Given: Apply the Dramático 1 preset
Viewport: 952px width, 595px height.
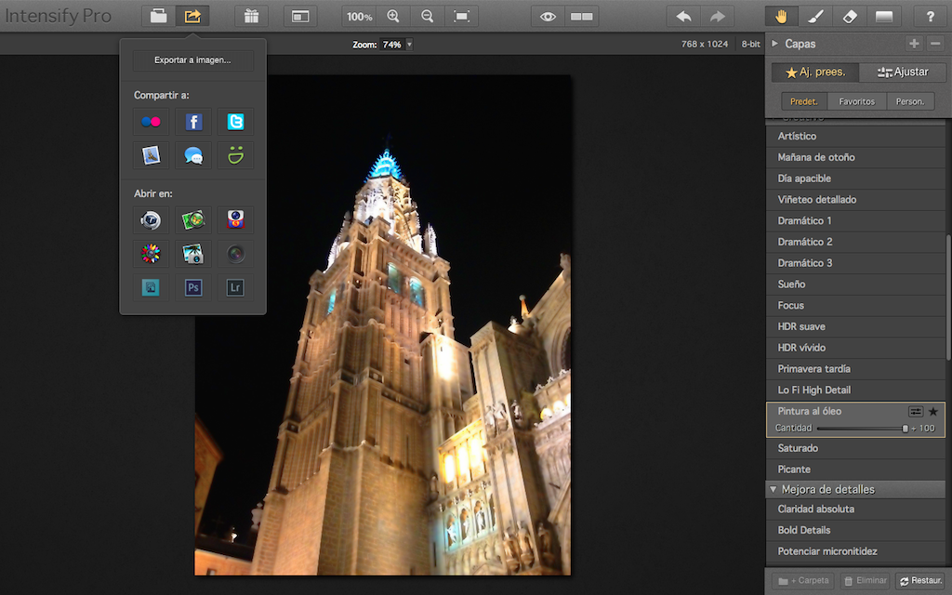Looking at the screenshot, I should [x=855, y=221].
